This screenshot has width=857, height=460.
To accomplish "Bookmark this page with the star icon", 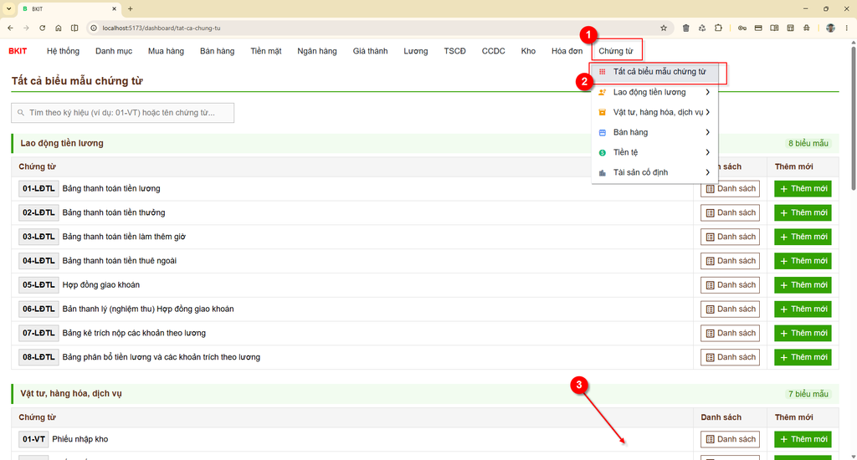I will coord(664,28).
